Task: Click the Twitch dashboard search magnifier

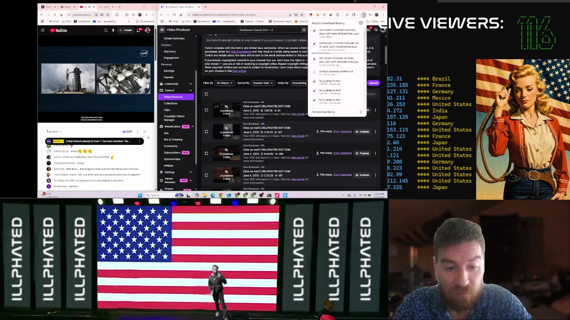Action: click(304, 30)
